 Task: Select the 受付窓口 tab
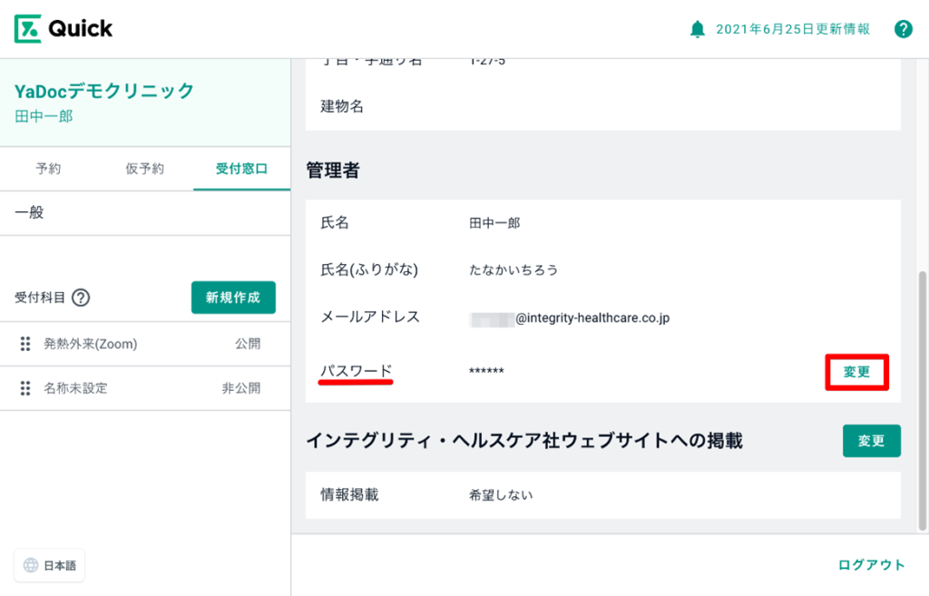(241, 169)
